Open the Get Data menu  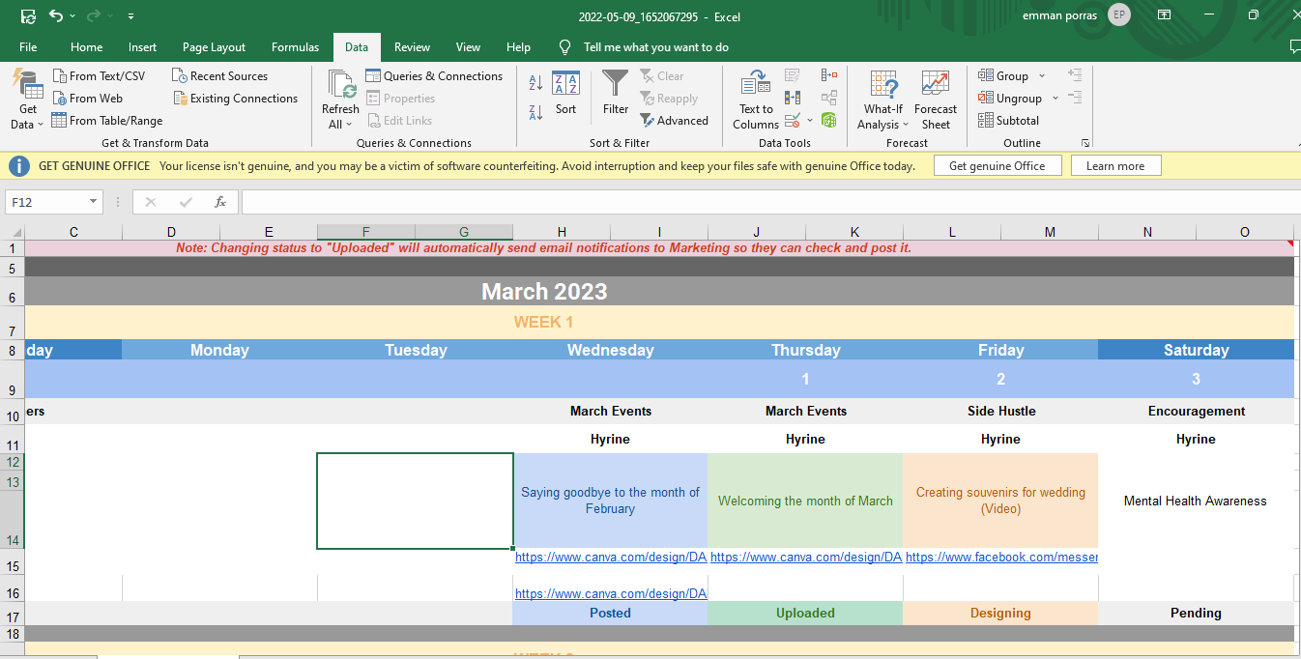27,100
